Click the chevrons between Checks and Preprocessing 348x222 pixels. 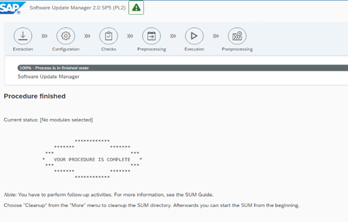coord(130,36)
